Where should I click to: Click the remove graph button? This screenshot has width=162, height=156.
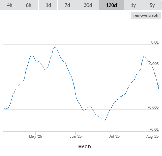pyautogui.click(x=146, y=15)
